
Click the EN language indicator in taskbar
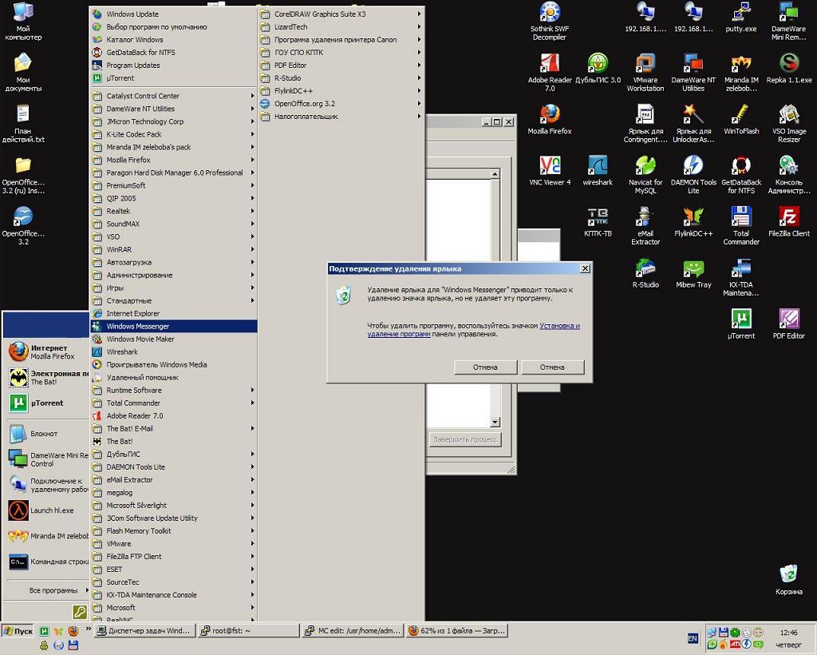point(693,638)
